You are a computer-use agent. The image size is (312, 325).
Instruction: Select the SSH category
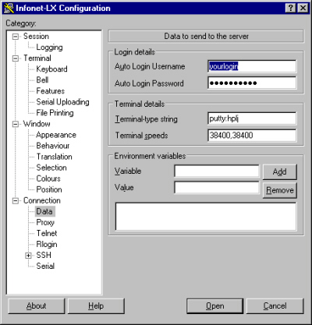click(x=44, y=255)
